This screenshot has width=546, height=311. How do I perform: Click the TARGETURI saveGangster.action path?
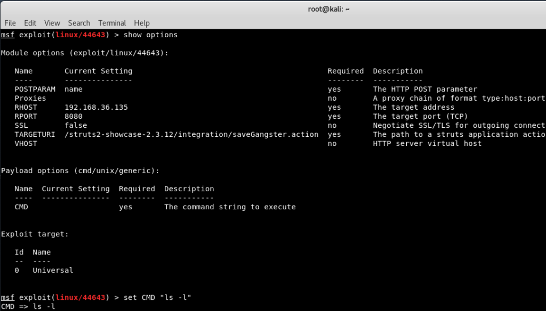pyautogui.click(x=191, y=134)
